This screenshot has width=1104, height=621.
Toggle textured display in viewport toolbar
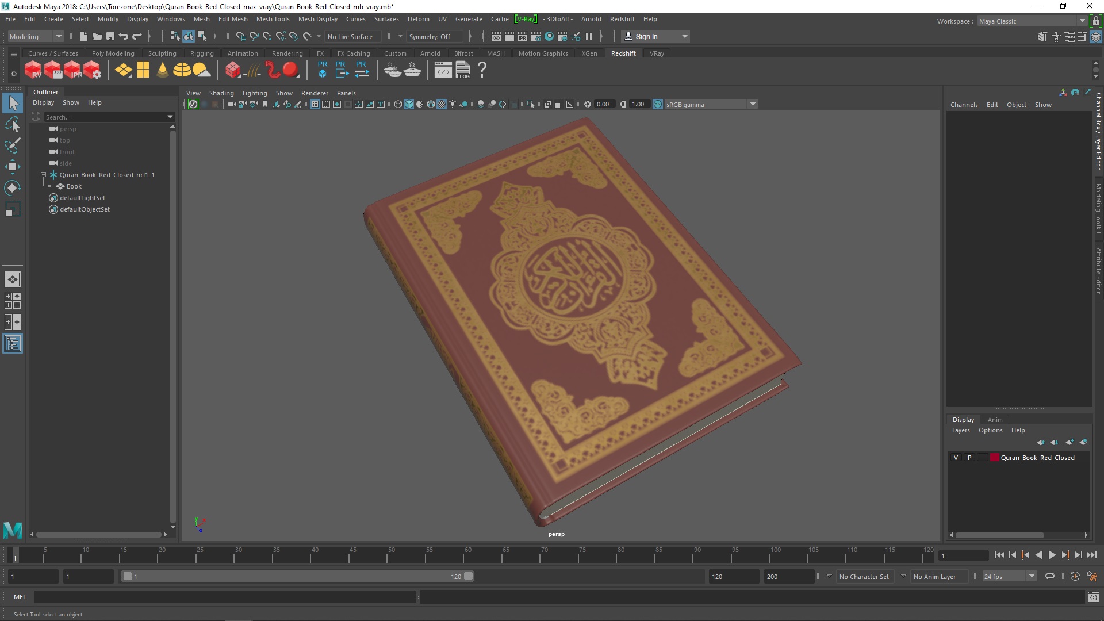point(442,104)
